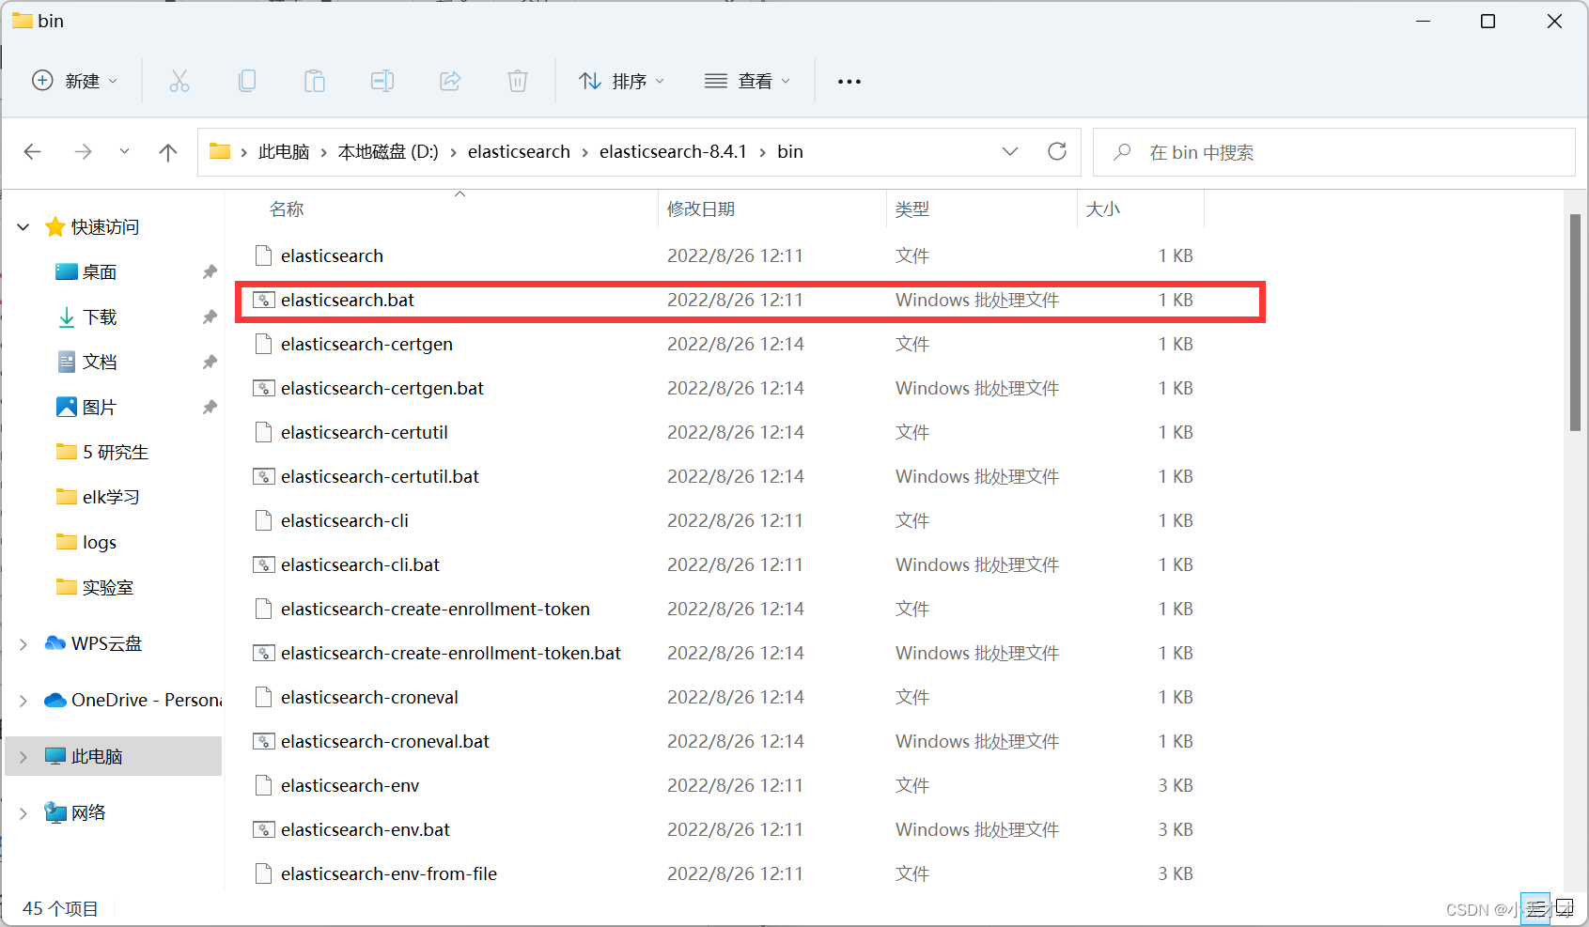The height and width of the screenshot is (927, 1589).
Task: Collapse the 快速访问 tree section
Action: coord(23,227)
